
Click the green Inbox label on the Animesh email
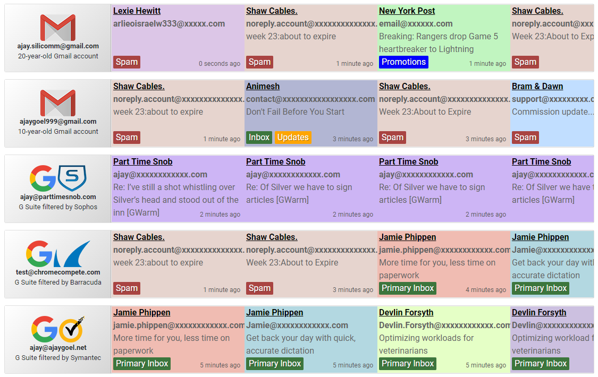coord(259,138)
